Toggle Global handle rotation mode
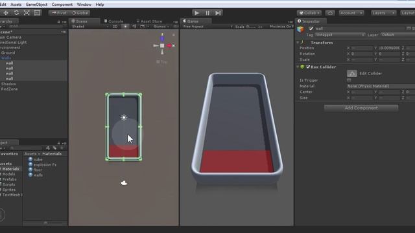415x233 pixels. tap(80, 13)
